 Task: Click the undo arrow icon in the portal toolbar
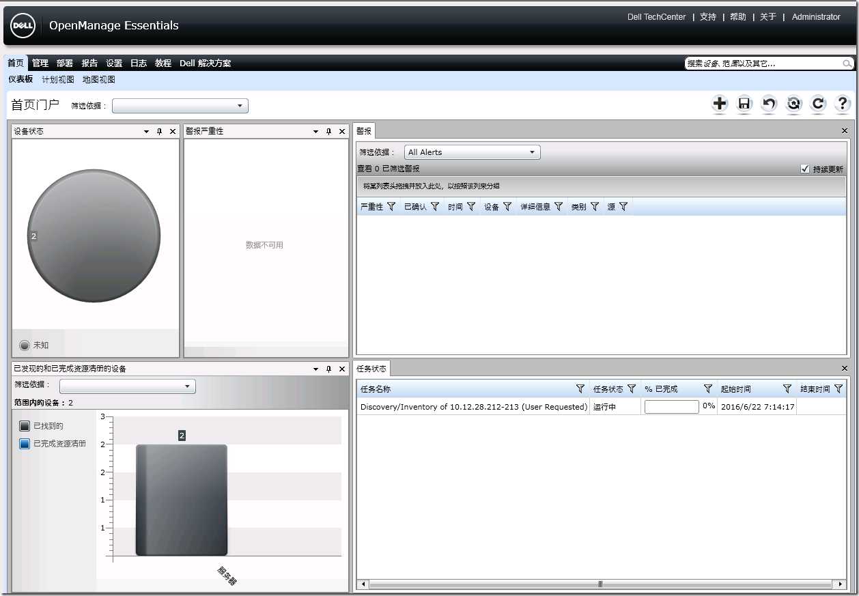pyautogui.click(x=769, y=104)
